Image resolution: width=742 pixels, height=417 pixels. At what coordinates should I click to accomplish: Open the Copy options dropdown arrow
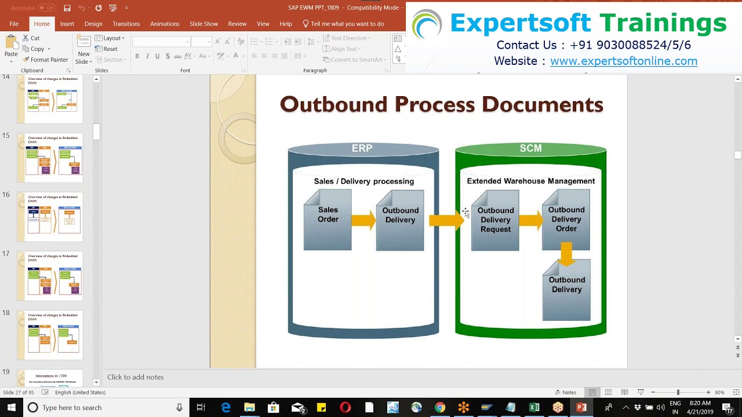click(x=49, y=49)
